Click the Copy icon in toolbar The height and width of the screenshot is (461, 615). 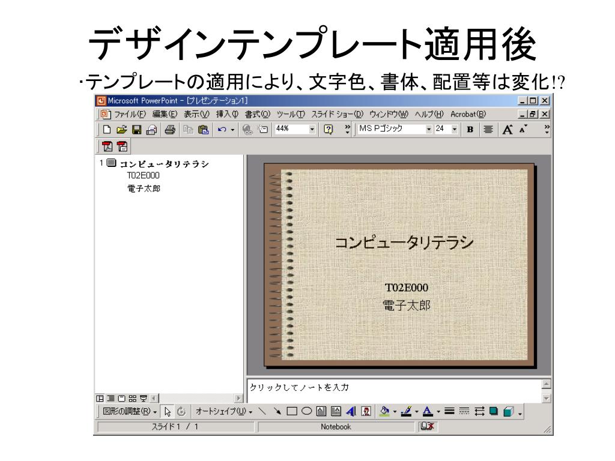click(189, 130)
